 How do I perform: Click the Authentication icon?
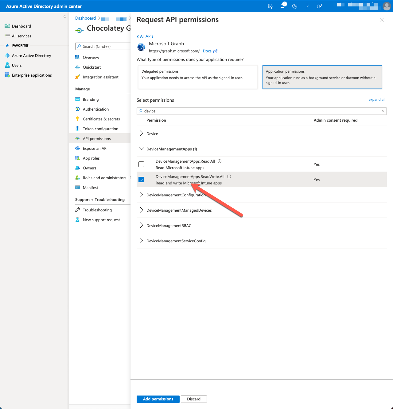(77, 109)
